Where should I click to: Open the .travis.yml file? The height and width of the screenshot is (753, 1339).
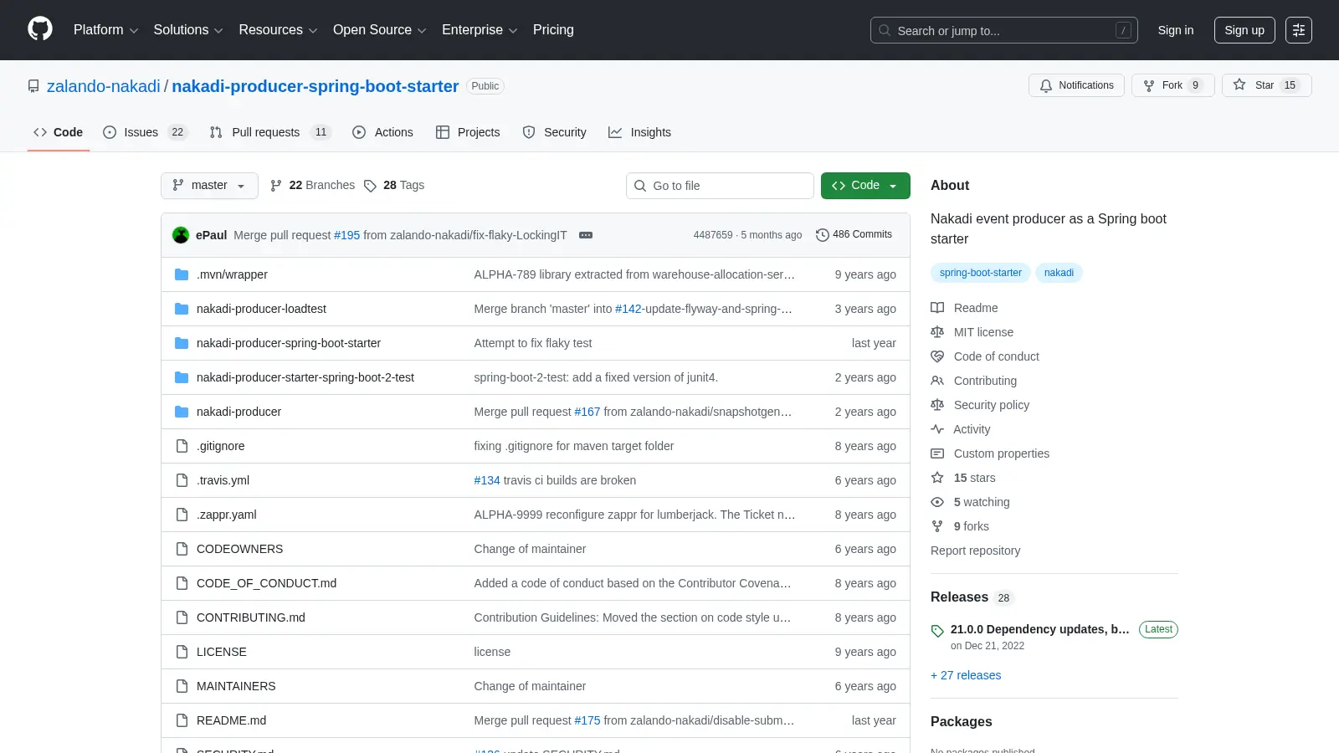(223, 480)
